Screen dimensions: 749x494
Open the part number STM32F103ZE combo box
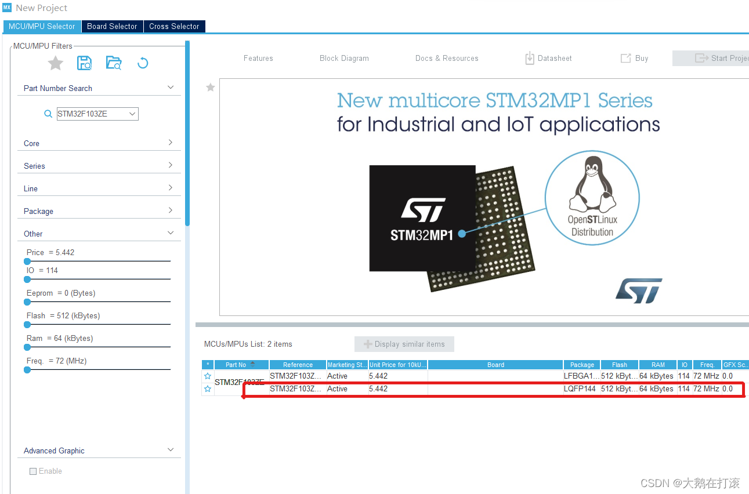(97, 114)
